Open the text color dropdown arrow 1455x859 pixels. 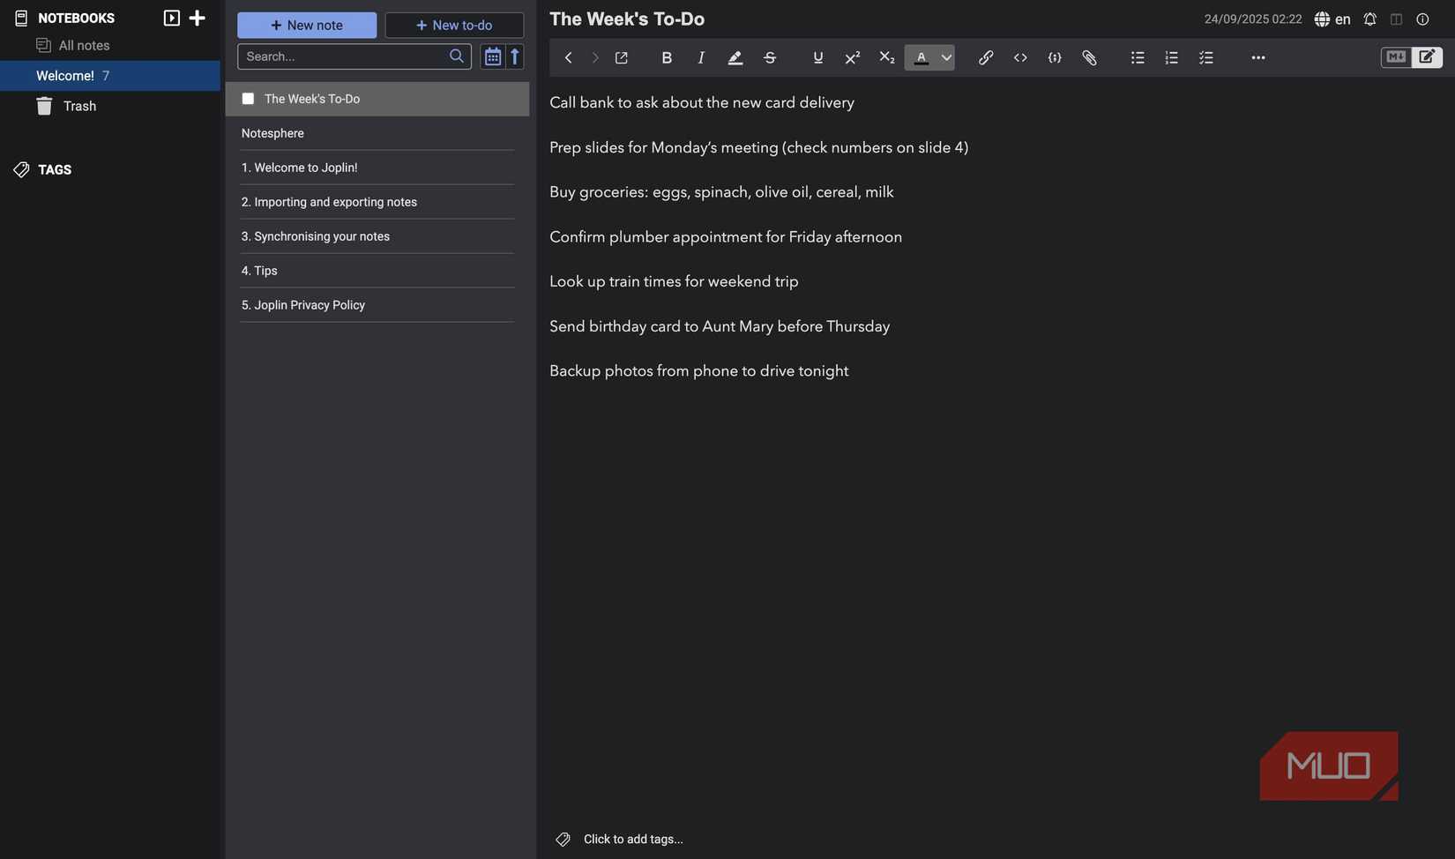[x=946, y=57]
